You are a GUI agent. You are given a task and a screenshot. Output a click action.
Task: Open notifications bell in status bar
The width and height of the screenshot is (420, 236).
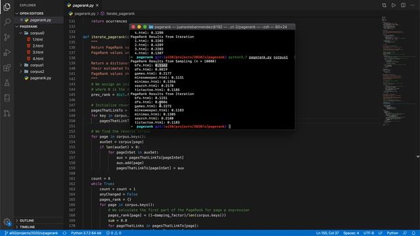tap(413, 233)
